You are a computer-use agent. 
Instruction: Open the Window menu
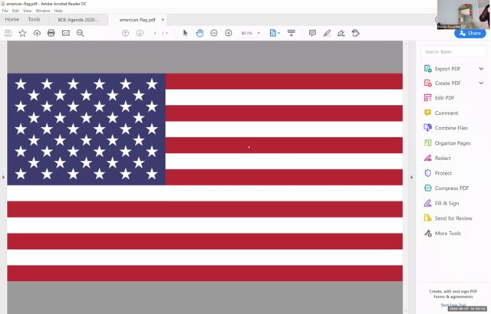(43, 11)
